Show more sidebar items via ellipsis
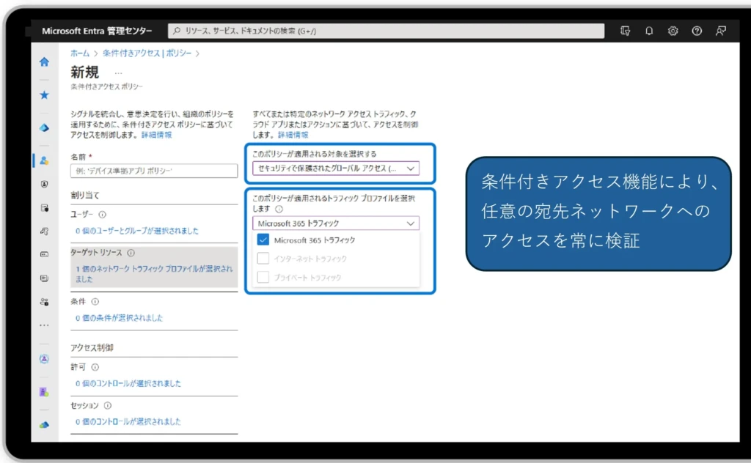Image resolution: width=751 pixels, height=463 pixels. pyautogui.click(x=44, y=325)
